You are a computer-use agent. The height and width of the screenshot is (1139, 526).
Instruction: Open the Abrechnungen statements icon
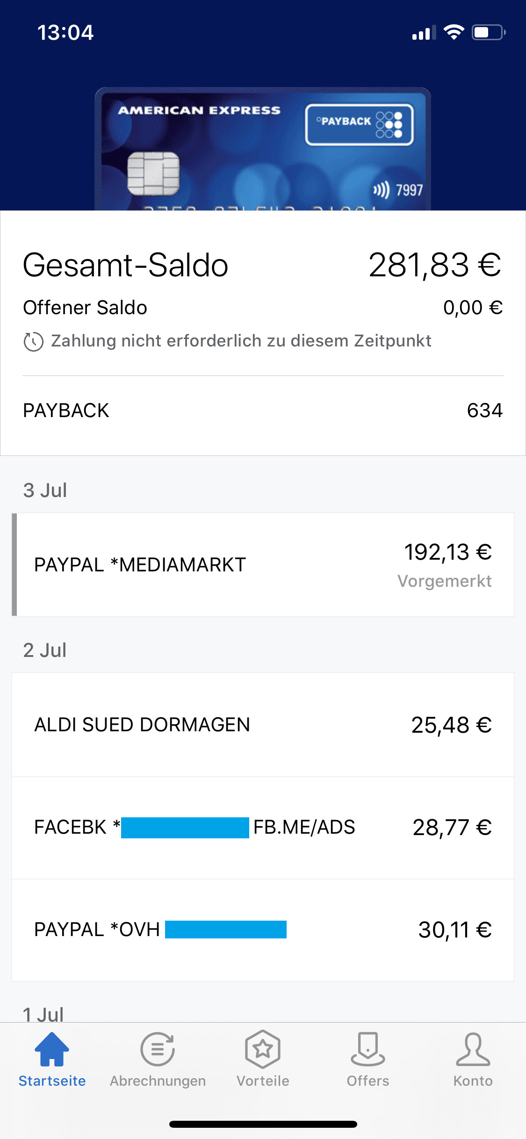coord(158,1050)
